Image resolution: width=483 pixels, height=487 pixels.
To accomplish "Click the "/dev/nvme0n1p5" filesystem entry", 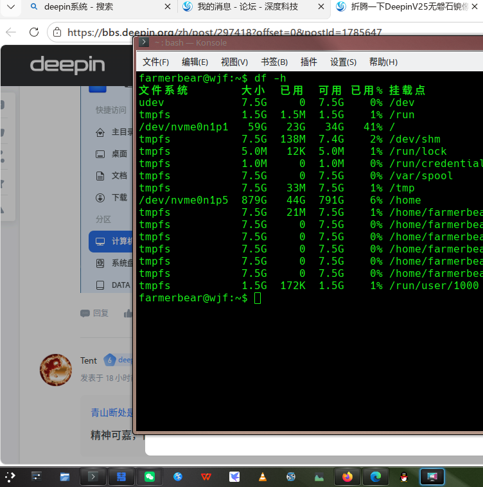I will (x=184, y=200).
